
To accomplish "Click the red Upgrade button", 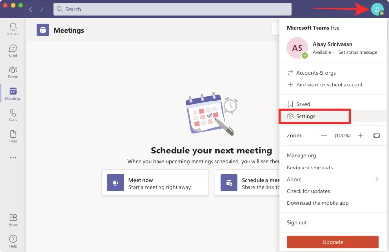I will tap(333, 242).
